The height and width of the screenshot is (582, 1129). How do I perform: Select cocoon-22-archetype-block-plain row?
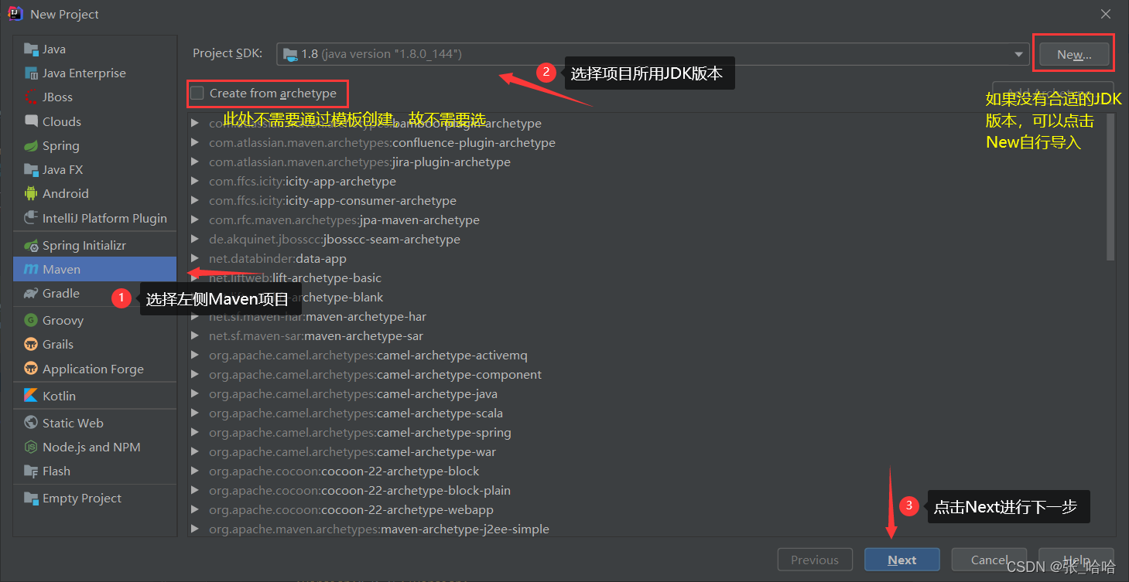tap(648, 491)
